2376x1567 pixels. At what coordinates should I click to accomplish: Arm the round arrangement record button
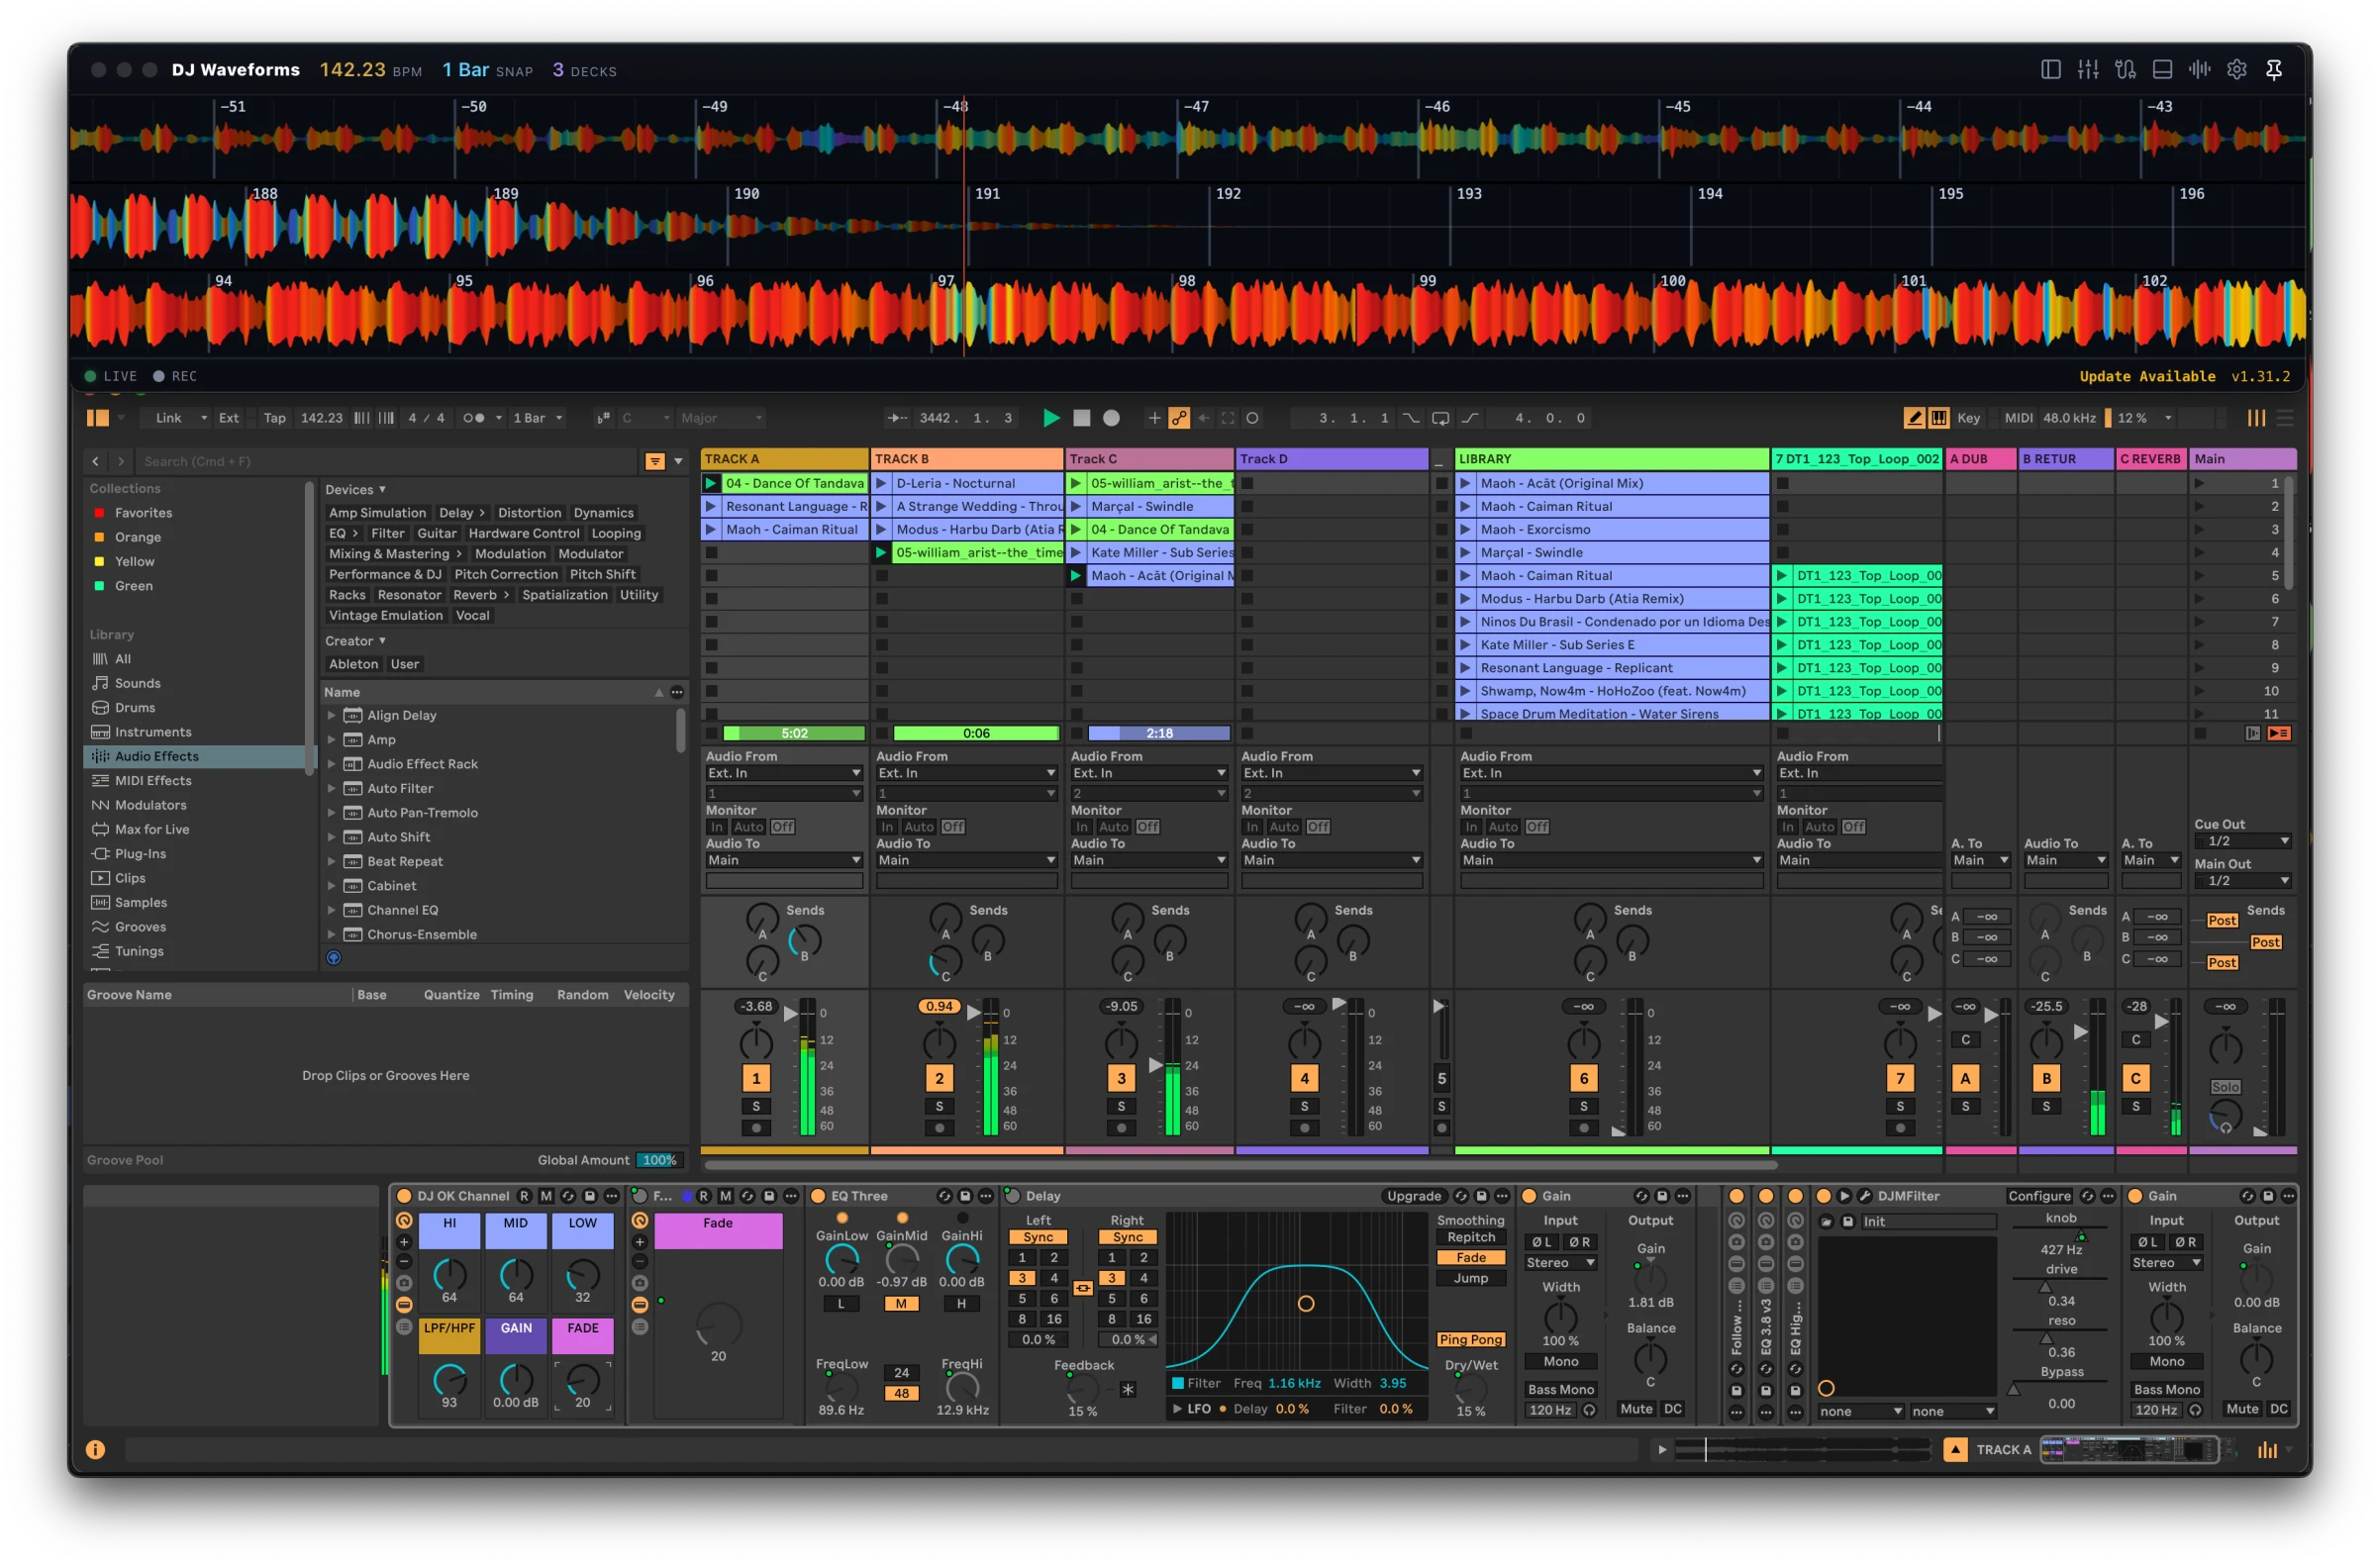[x=1110, y=418]
